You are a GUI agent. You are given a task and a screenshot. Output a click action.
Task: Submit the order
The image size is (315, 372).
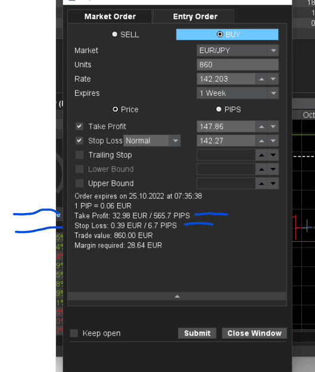tap(197, 333)
